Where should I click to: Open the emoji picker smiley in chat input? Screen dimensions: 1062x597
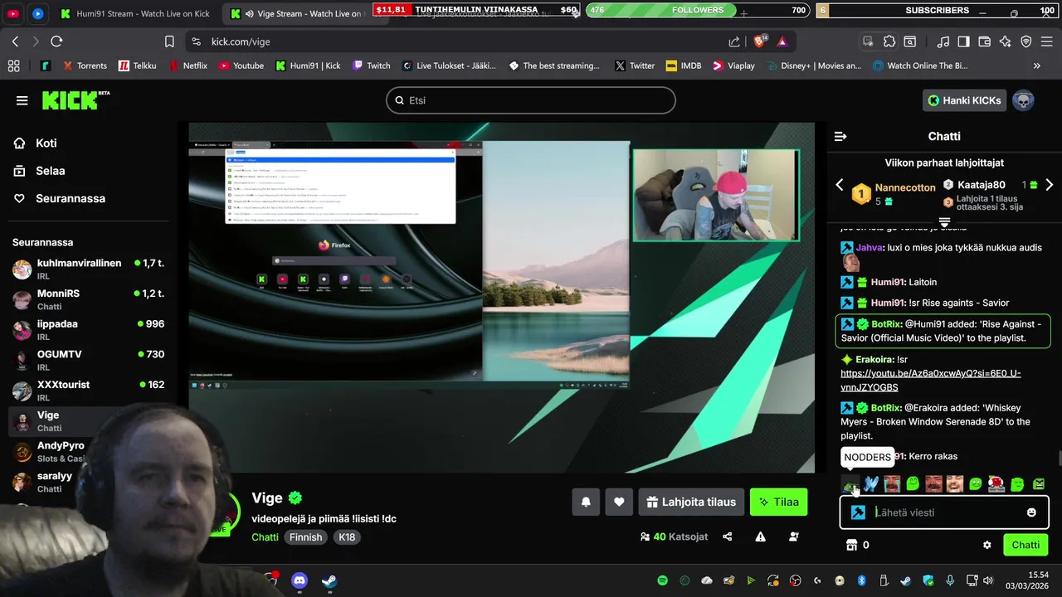[x=1031, y=512]
